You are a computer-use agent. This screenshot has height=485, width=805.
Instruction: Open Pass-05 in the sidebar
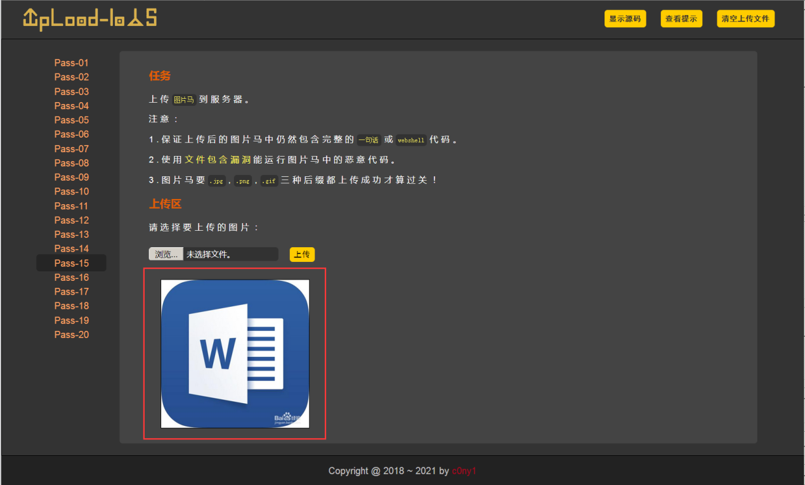(x=72, y=120)
